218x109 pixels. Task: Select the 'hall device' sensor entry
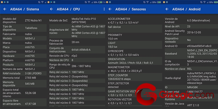point(135,29)
